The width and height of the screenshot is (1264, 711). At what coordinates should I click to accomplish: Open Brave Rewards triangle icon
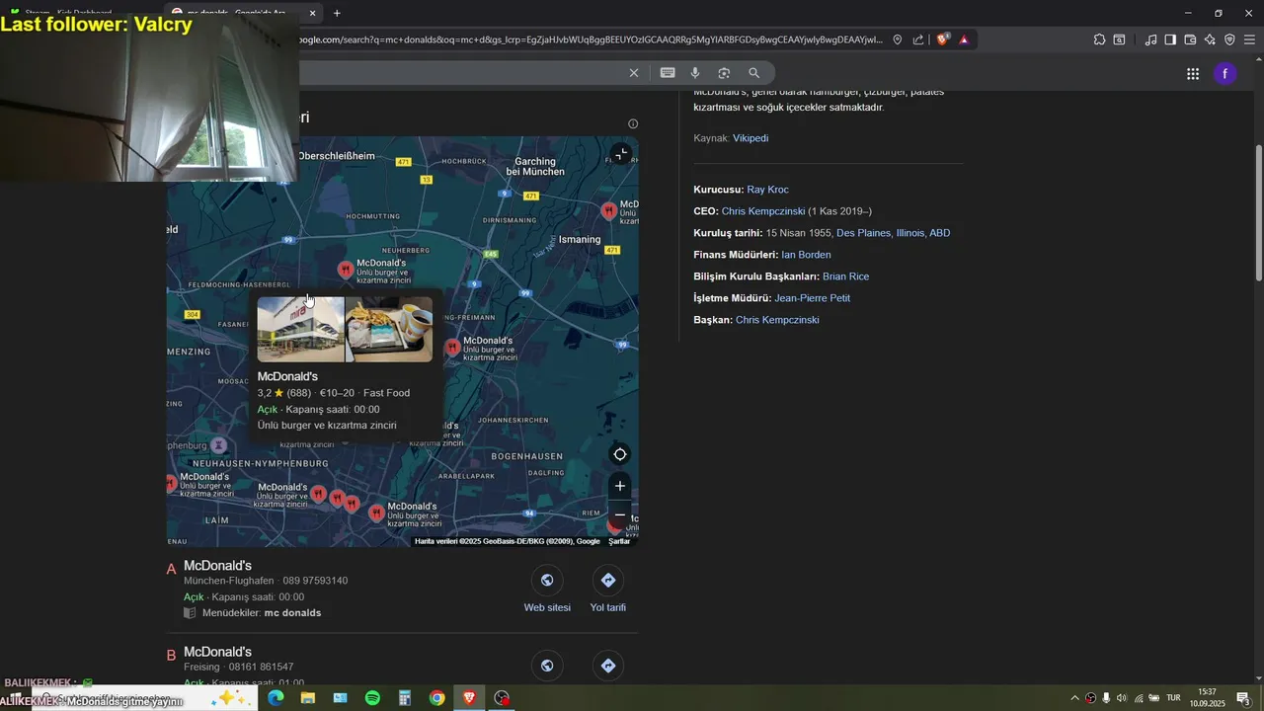[x=964, y=39]
